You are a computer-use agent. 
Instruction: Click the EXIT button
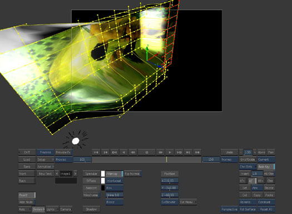click(27, 152)
